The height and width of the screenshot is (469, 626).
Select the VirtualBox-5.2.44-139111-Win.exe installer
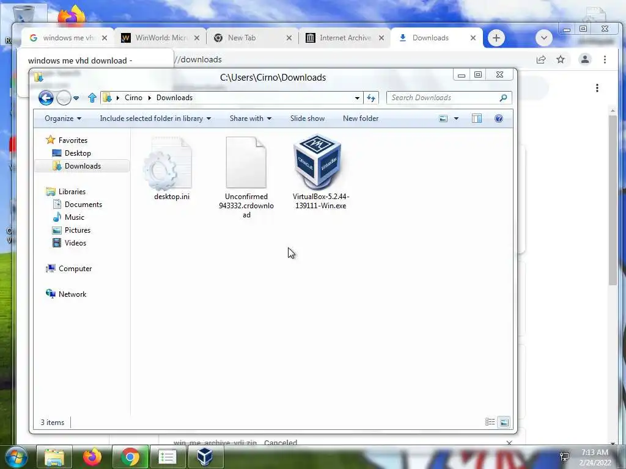320,172
